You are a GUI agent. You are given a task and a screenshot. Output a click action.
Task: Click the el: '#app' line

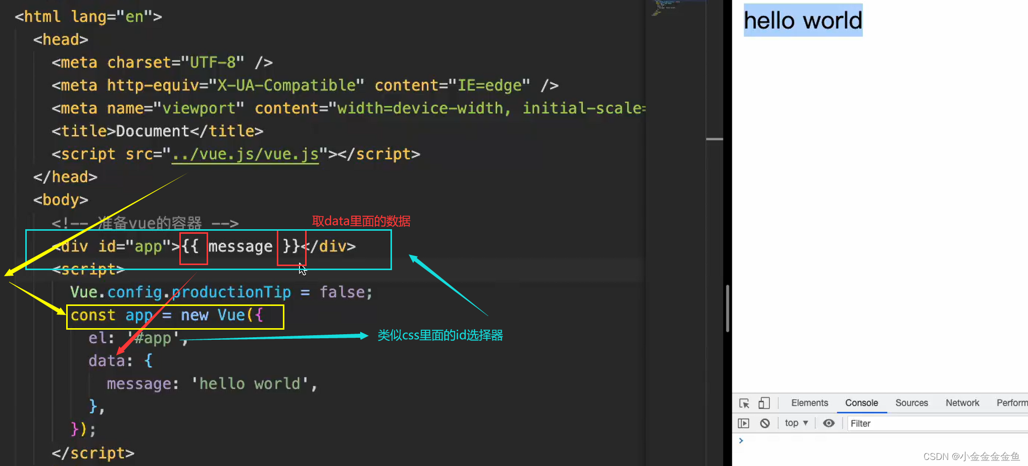pyautogui.click(x=138, y=338)
